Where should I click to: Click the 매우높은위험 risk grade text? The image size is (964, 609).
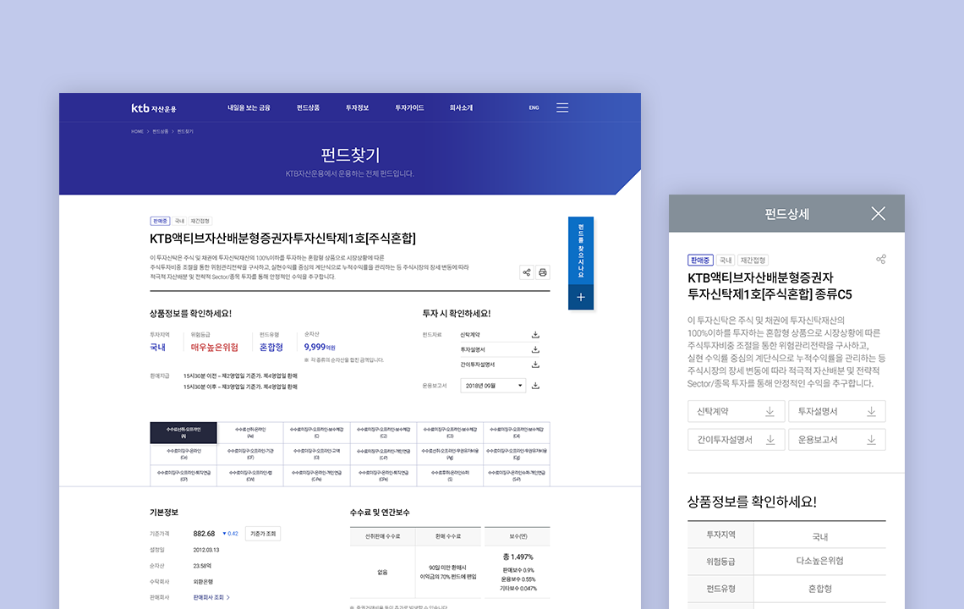click(x=215, y=348)
